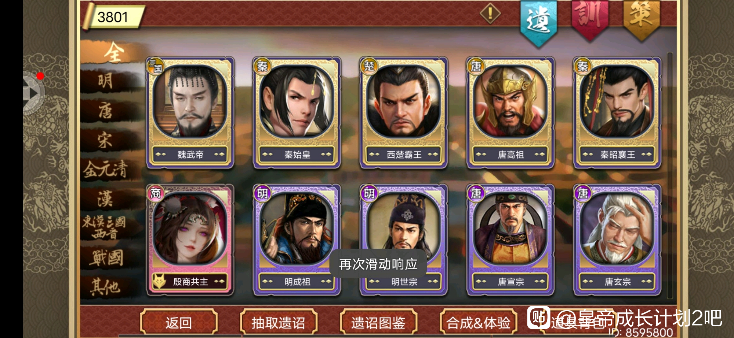Select the 魏武帝 emperor card
734x338 pixels.
pyautogui.click(x=190, y=112)
